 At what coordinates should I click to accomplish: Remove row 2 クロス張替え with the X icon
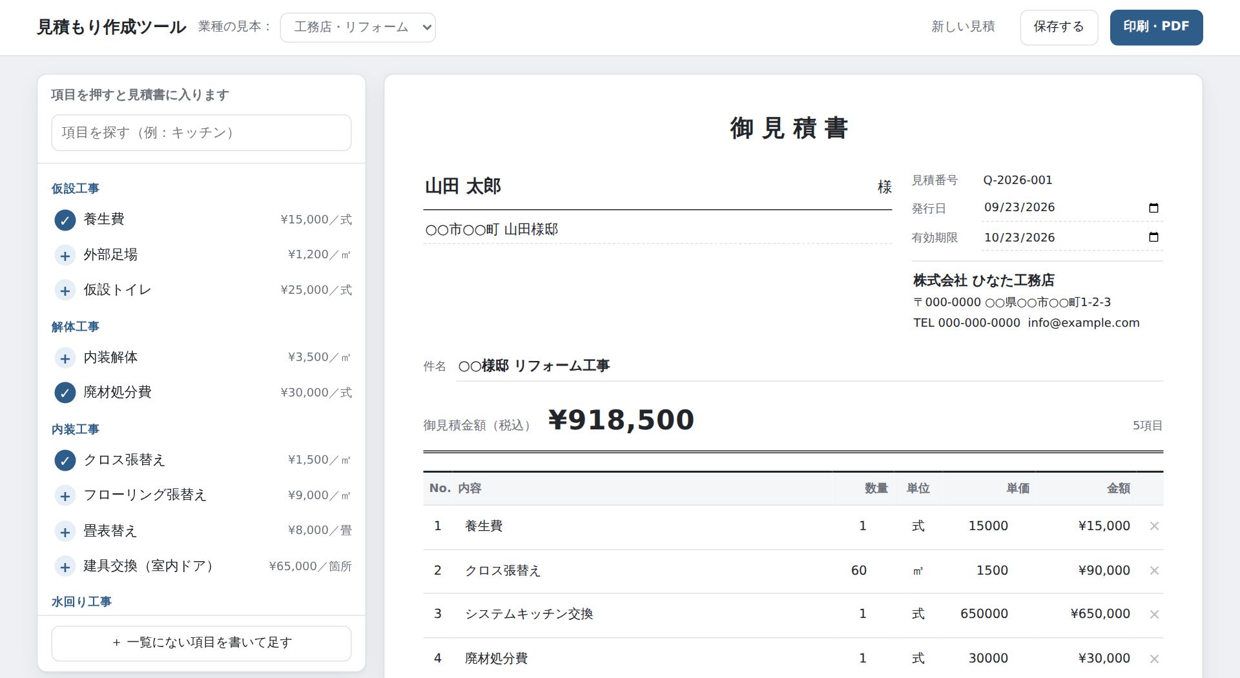point(1154,571)
